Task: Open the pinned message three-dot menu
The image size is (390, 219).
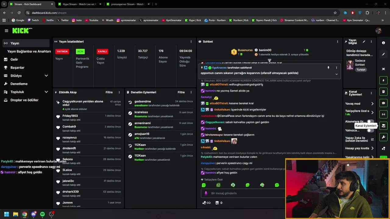Action: [336, 68]
